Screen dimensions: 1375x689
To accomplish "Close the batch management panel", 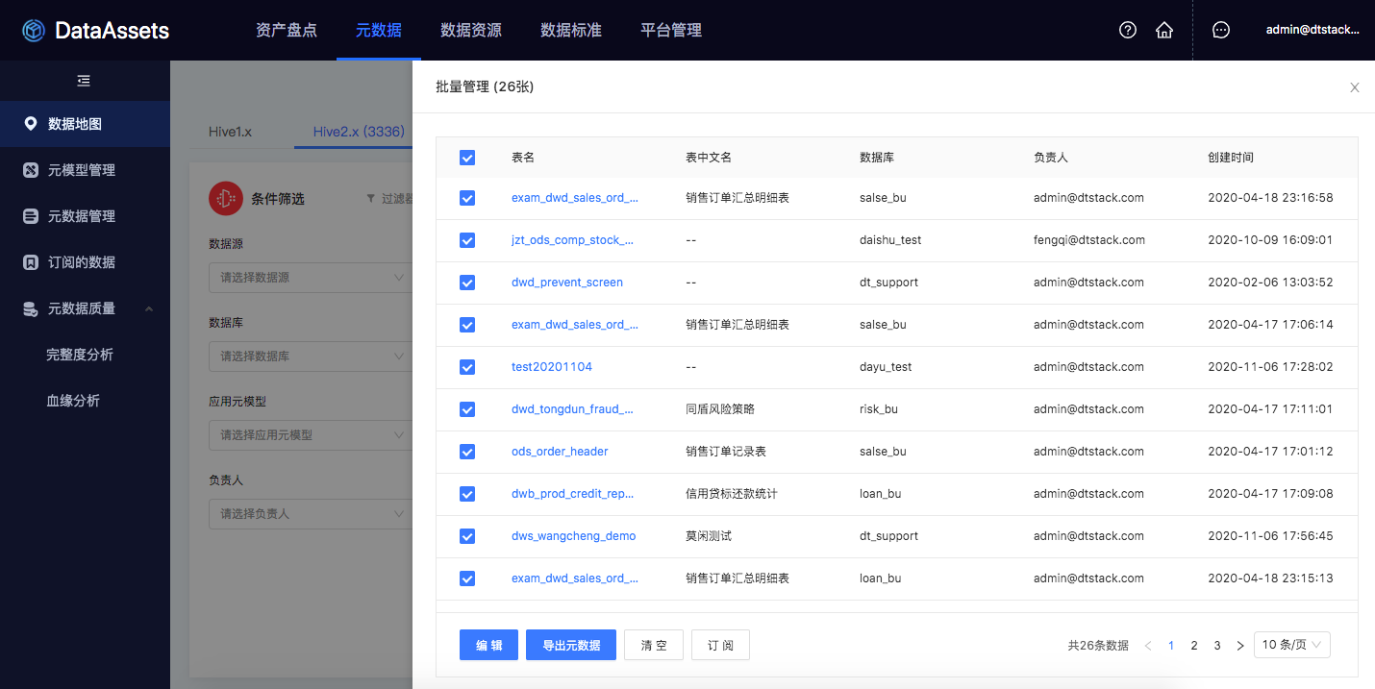I will pyautogui.click(x=1354, y=87).
